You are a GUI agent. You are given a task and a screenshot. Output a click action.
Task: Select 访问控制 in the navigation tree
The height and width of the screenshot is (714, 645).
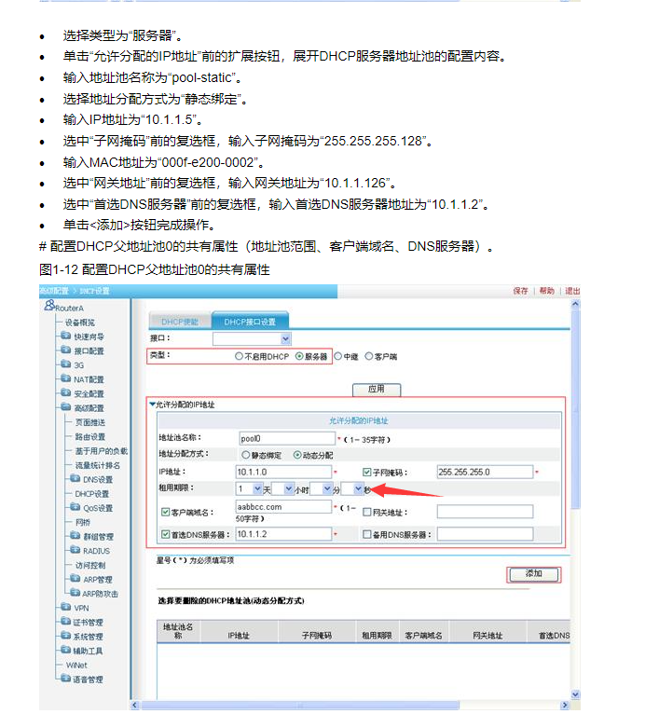pyautogui.click(x=90, y=565)
